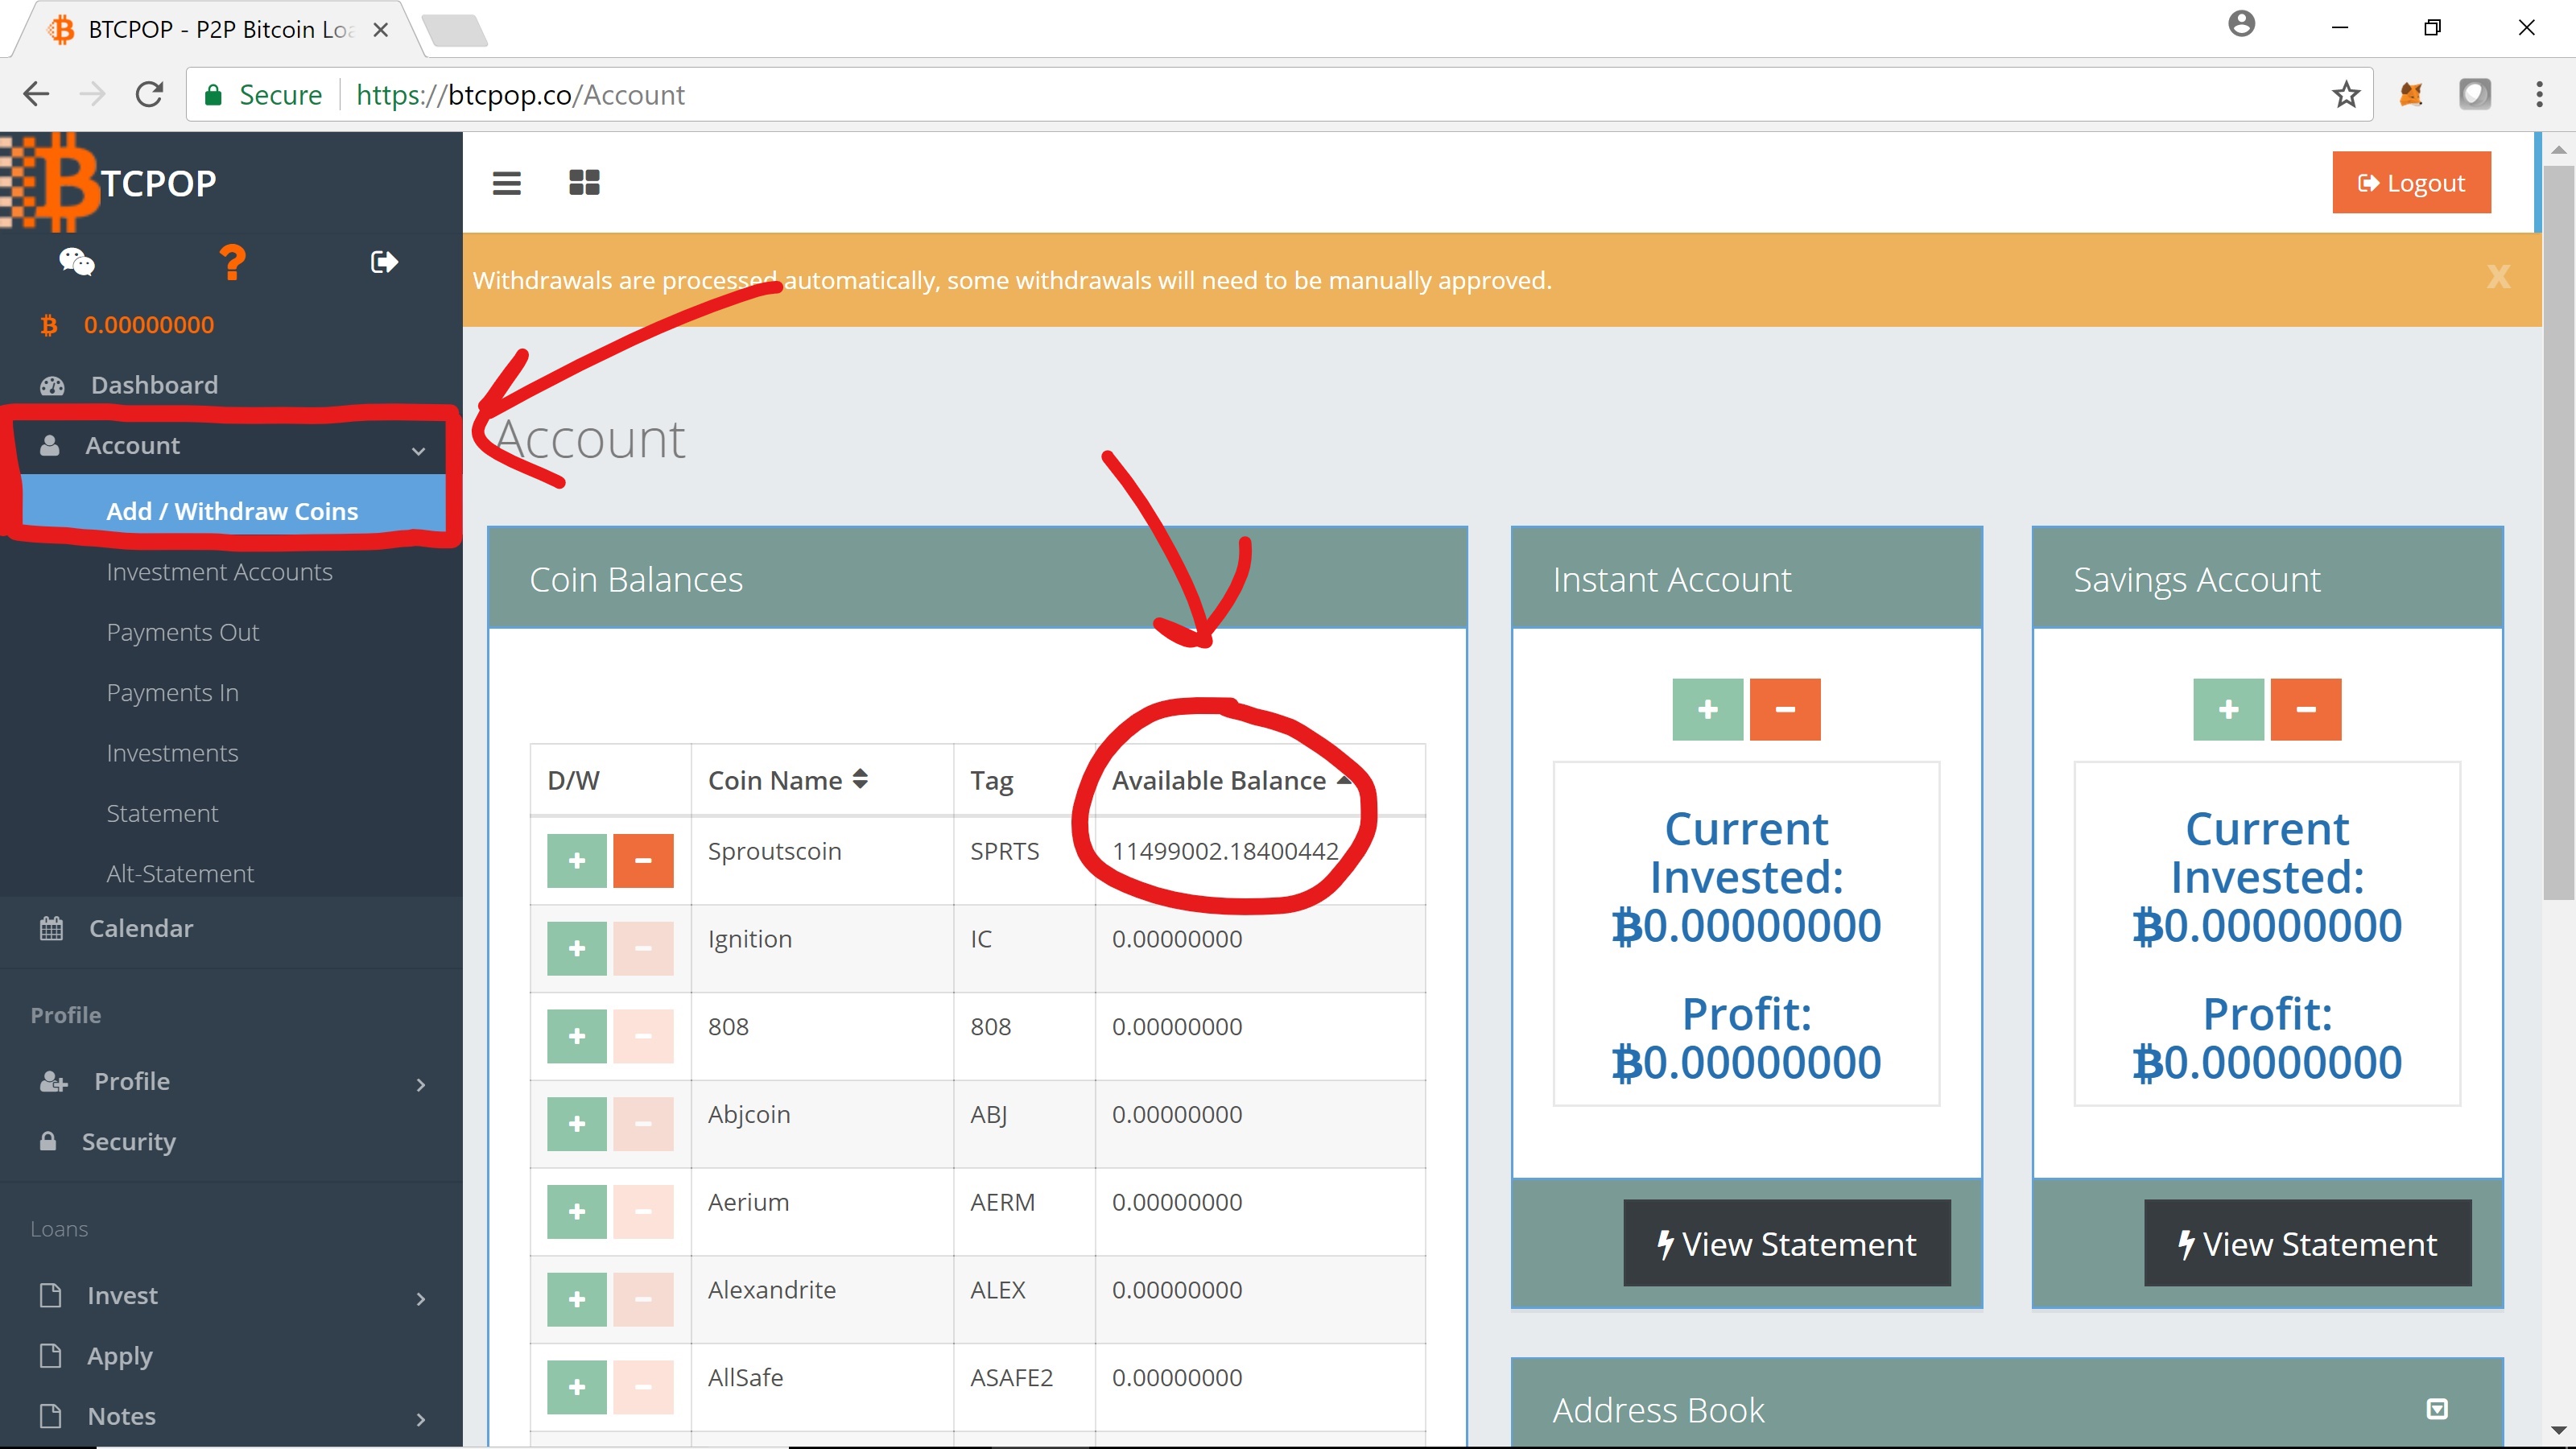Toggle the hamburger menu icon

click(x=506, y=183)
